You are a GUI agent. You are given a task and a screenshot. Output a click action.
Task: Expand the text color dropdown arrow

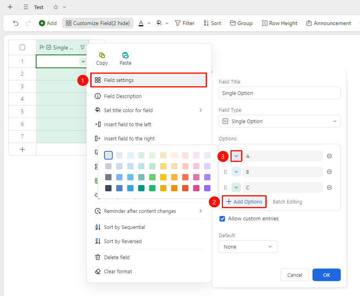point(149,23)
